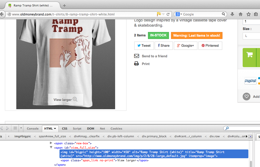Open downloads with the down-arrow icon
Screen dimensions: 260x167
(x=232, y=14)
